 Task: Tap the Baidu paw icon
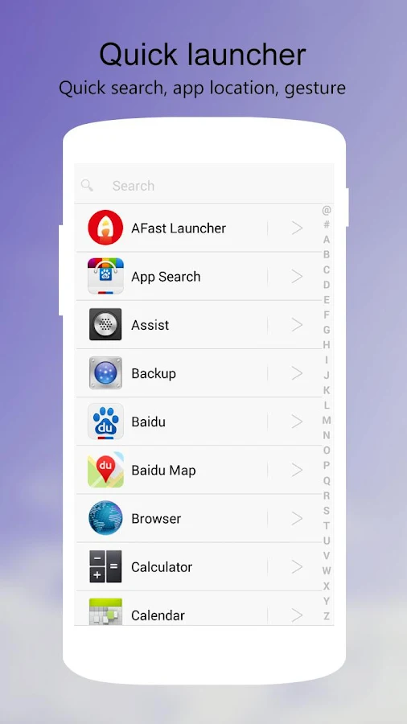(x=105, y=422)
